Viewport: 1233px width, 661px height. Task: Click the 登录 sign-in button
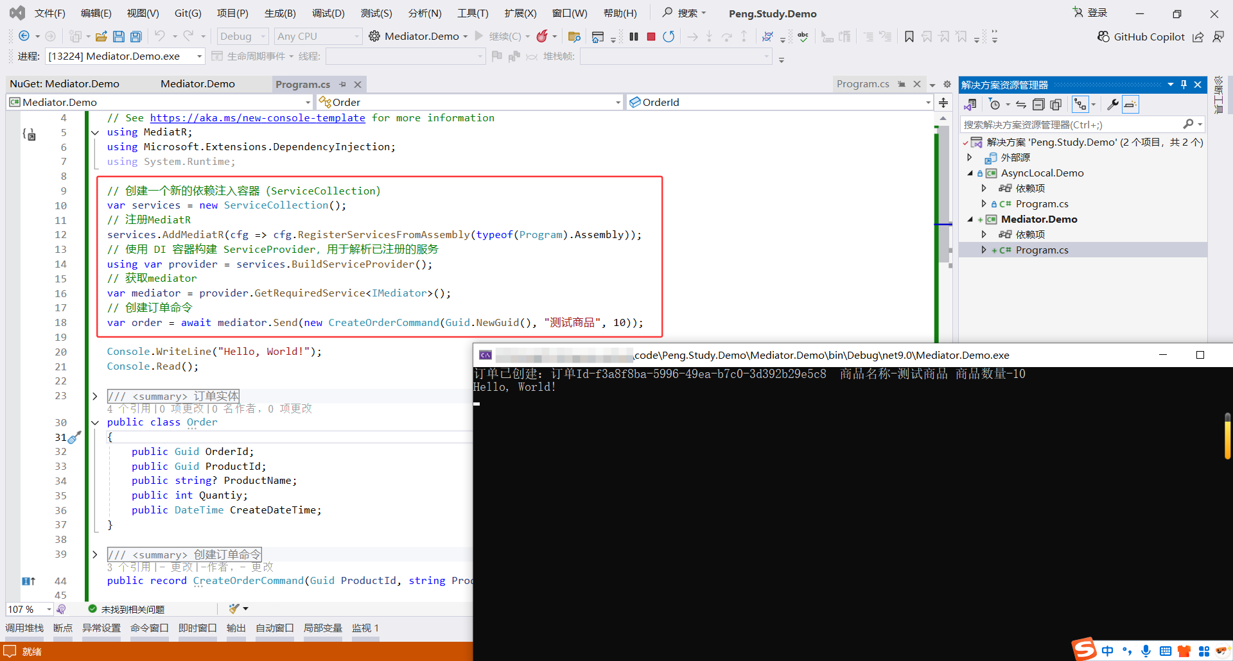1090,13
